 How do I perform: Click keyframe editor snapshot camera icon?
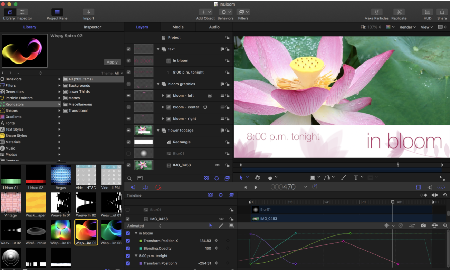coord(423,225)
